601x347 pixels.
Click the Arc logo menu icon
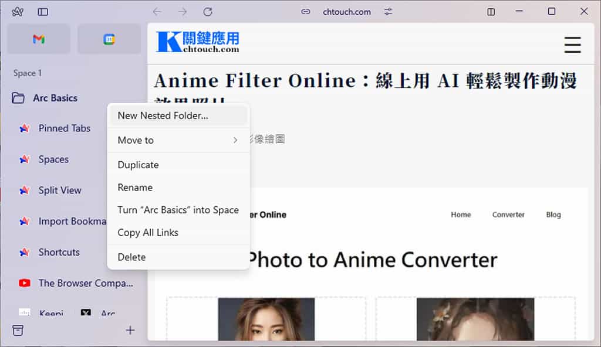(17, 12)
